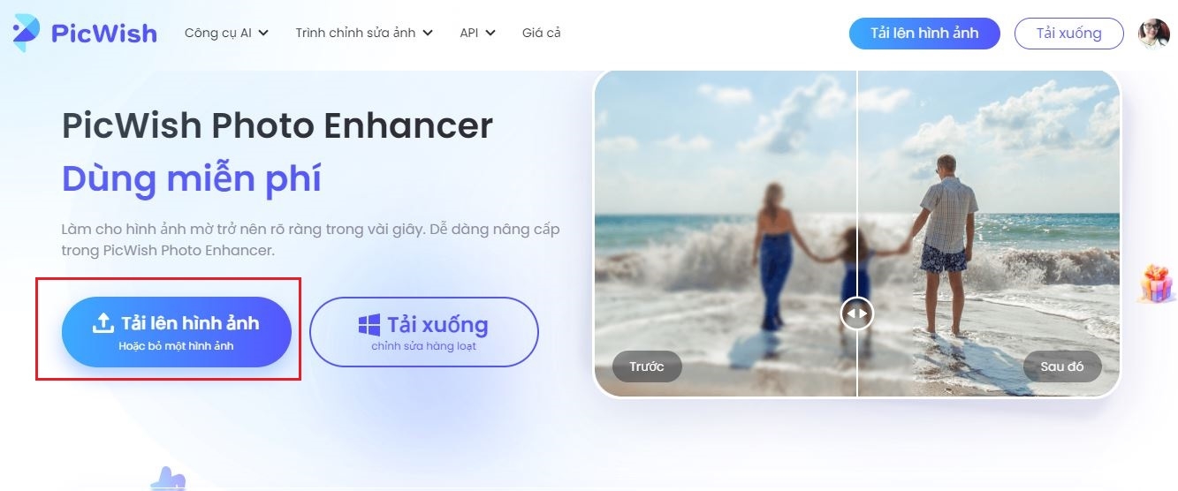Click the Windows logo icon in download button
Viewport: 1178px width, 491px height.
pos(369,325)
